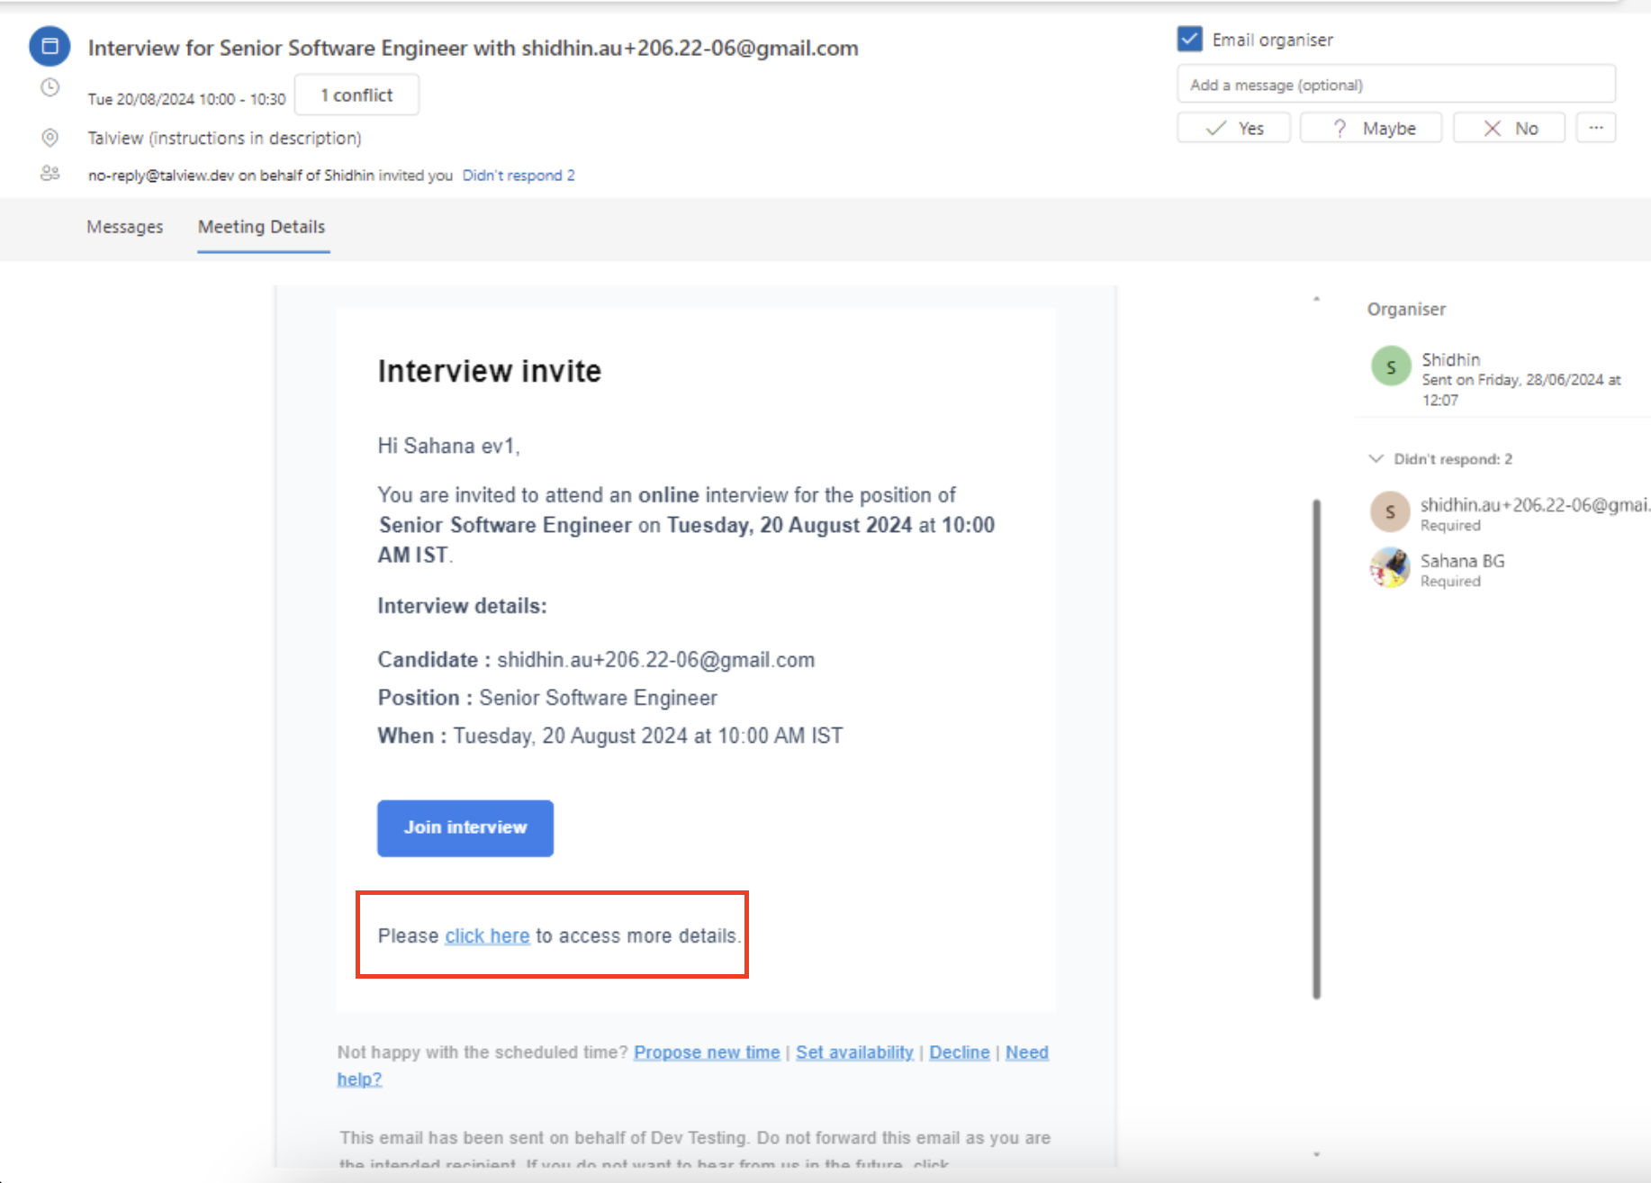This screenshot has height=1183, width=1651.
Task: Decline the scheduled interview time
Action: (959, 1052)
